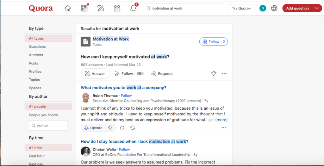Image resolution: width=324 pixels, height=166 pixels.
Task: Follow the question with 360 followers
Action: coord(129,73)
